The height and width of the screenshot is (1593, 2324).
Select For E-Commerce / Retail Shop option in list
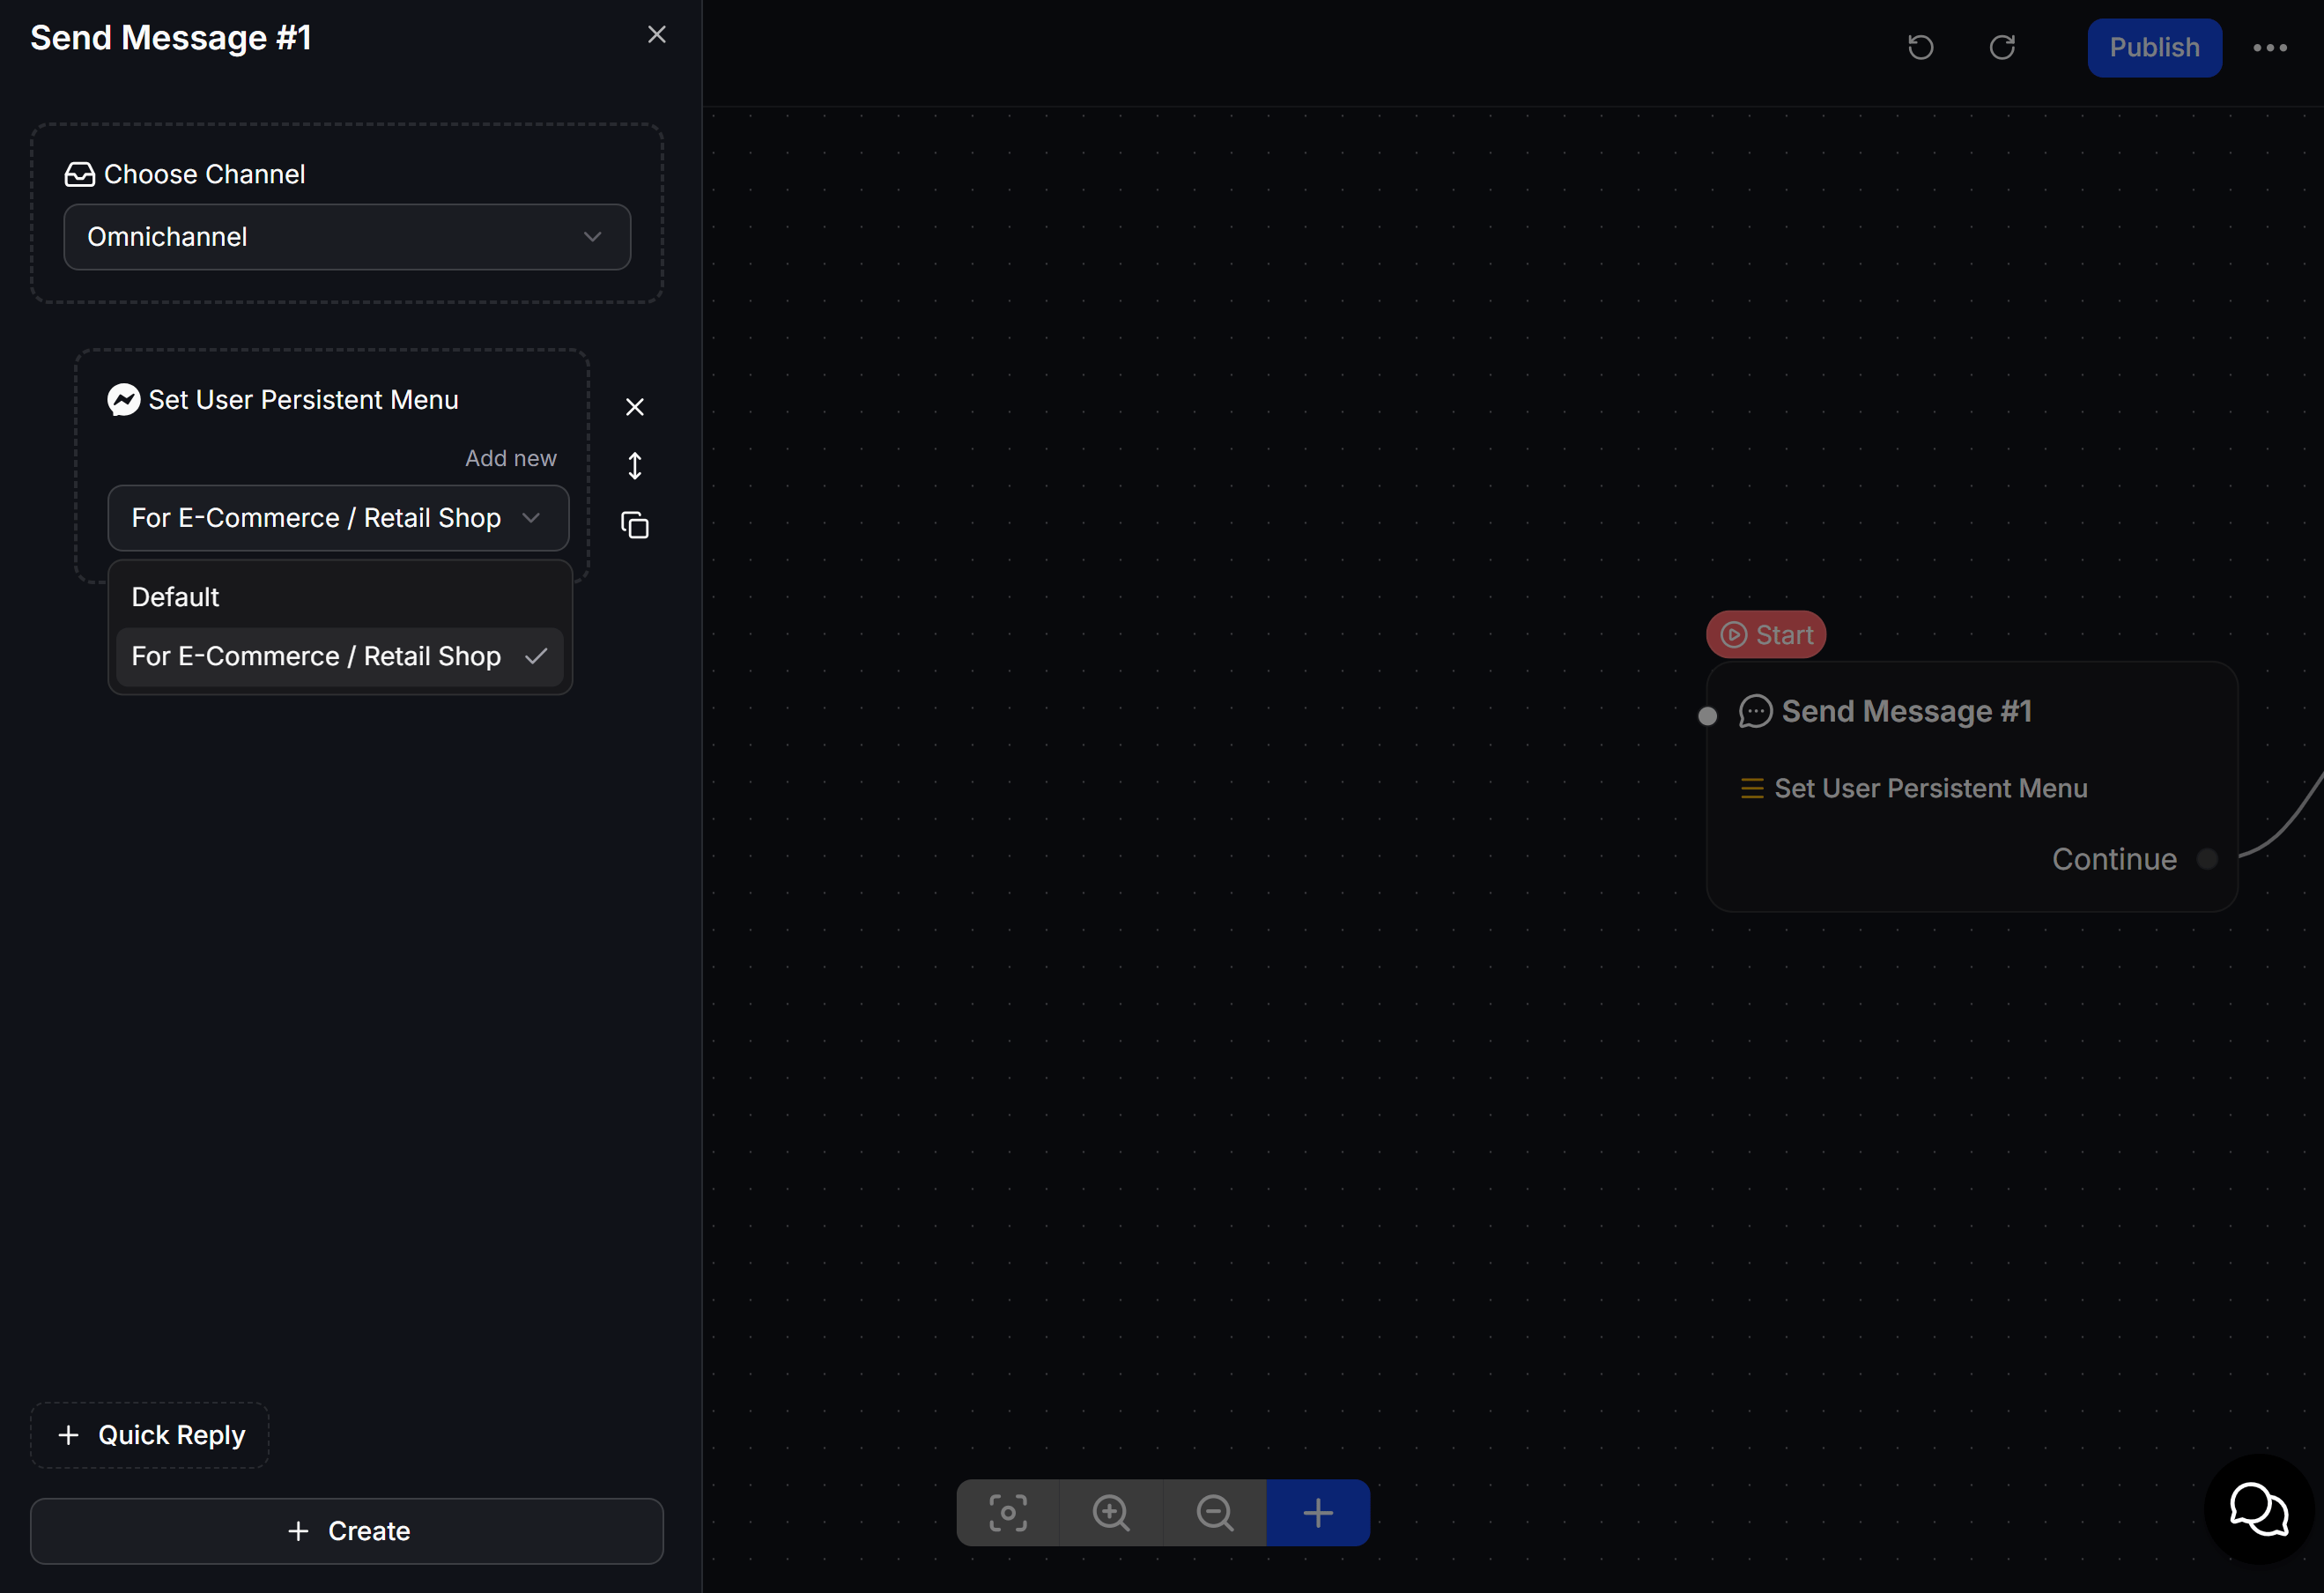click(x=340, y=656)
